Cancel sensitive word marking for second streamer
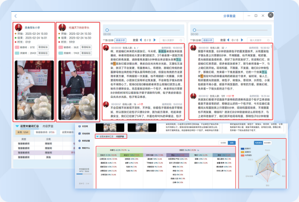 [86, 47]
